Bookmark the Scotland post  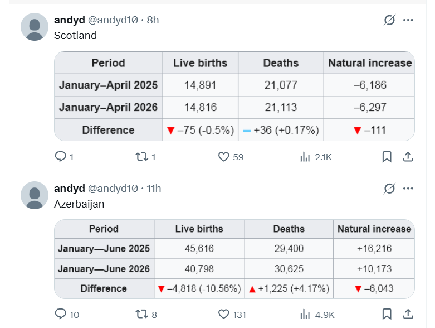387,157
